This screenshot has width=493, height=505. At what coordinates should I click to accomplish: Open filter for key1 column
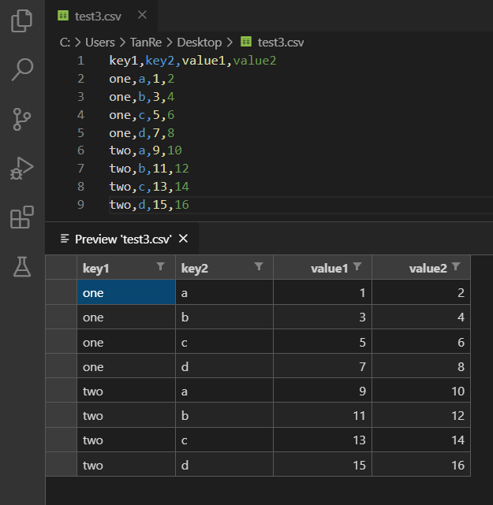point(160,266)
